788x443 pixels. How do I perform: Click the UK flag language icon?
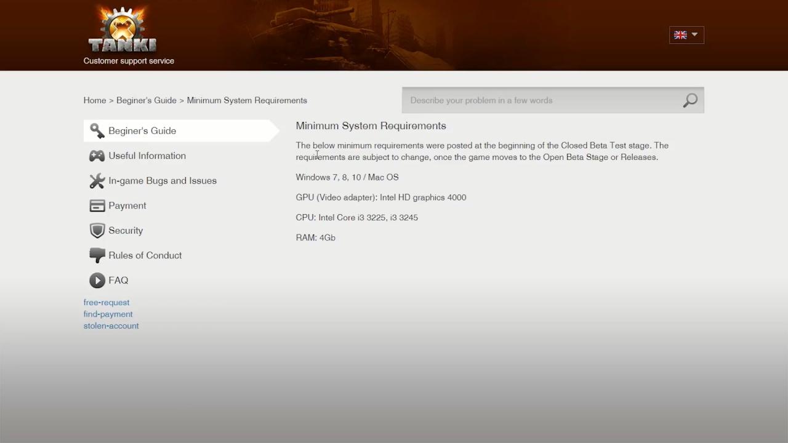(x=680, y=35)
